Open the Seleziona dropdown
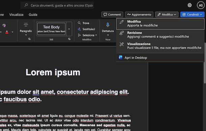 [87, 35]
